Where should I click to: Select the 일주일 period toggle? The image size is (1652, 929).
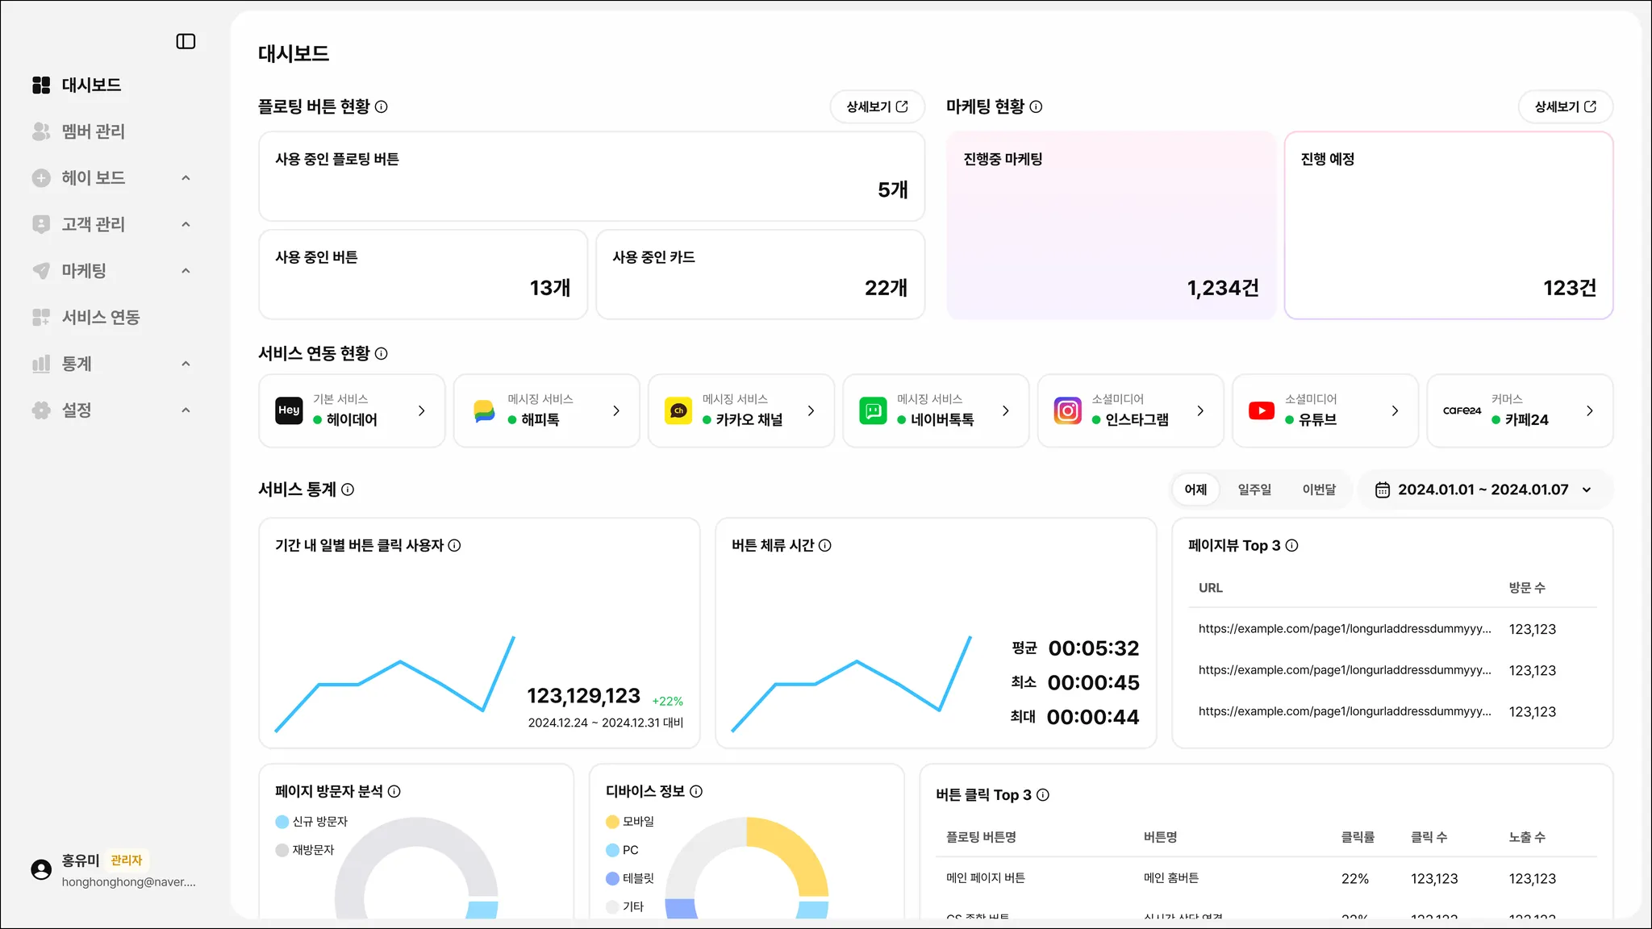click(x=1254, y=489)
